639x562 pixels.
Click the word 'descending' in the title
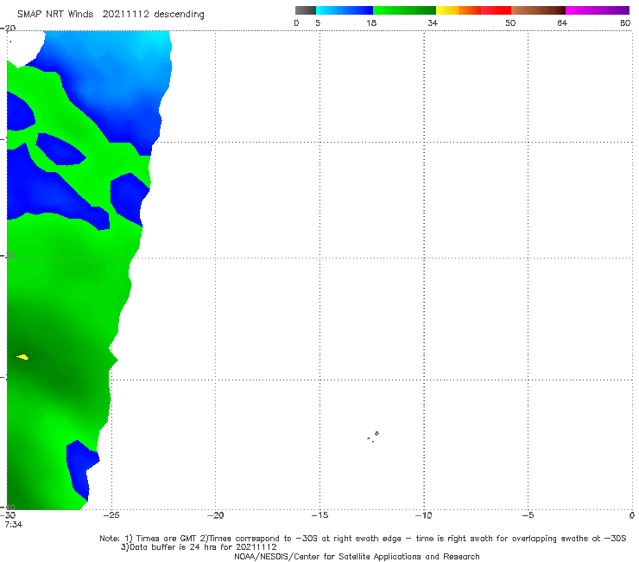click(x=180, y=15)
